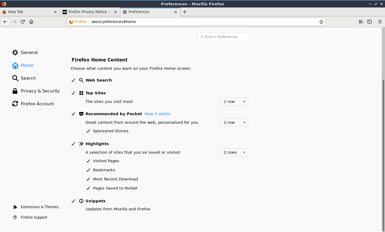
Task: Open the How it works link
Action: point(157,114)
